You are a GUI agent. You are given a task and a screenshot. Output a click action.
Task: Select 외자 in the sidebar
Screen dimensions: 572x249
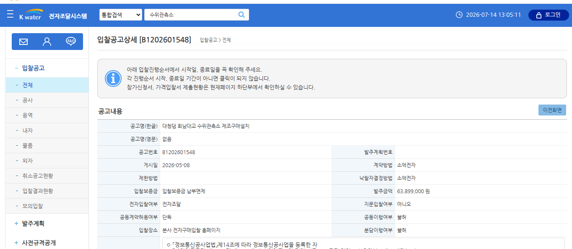tap(47, 161)
